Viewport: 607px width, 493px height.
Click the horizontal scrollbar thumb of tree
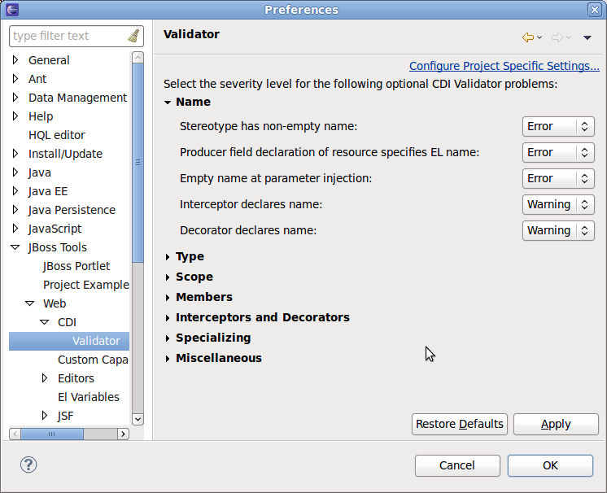52,434
